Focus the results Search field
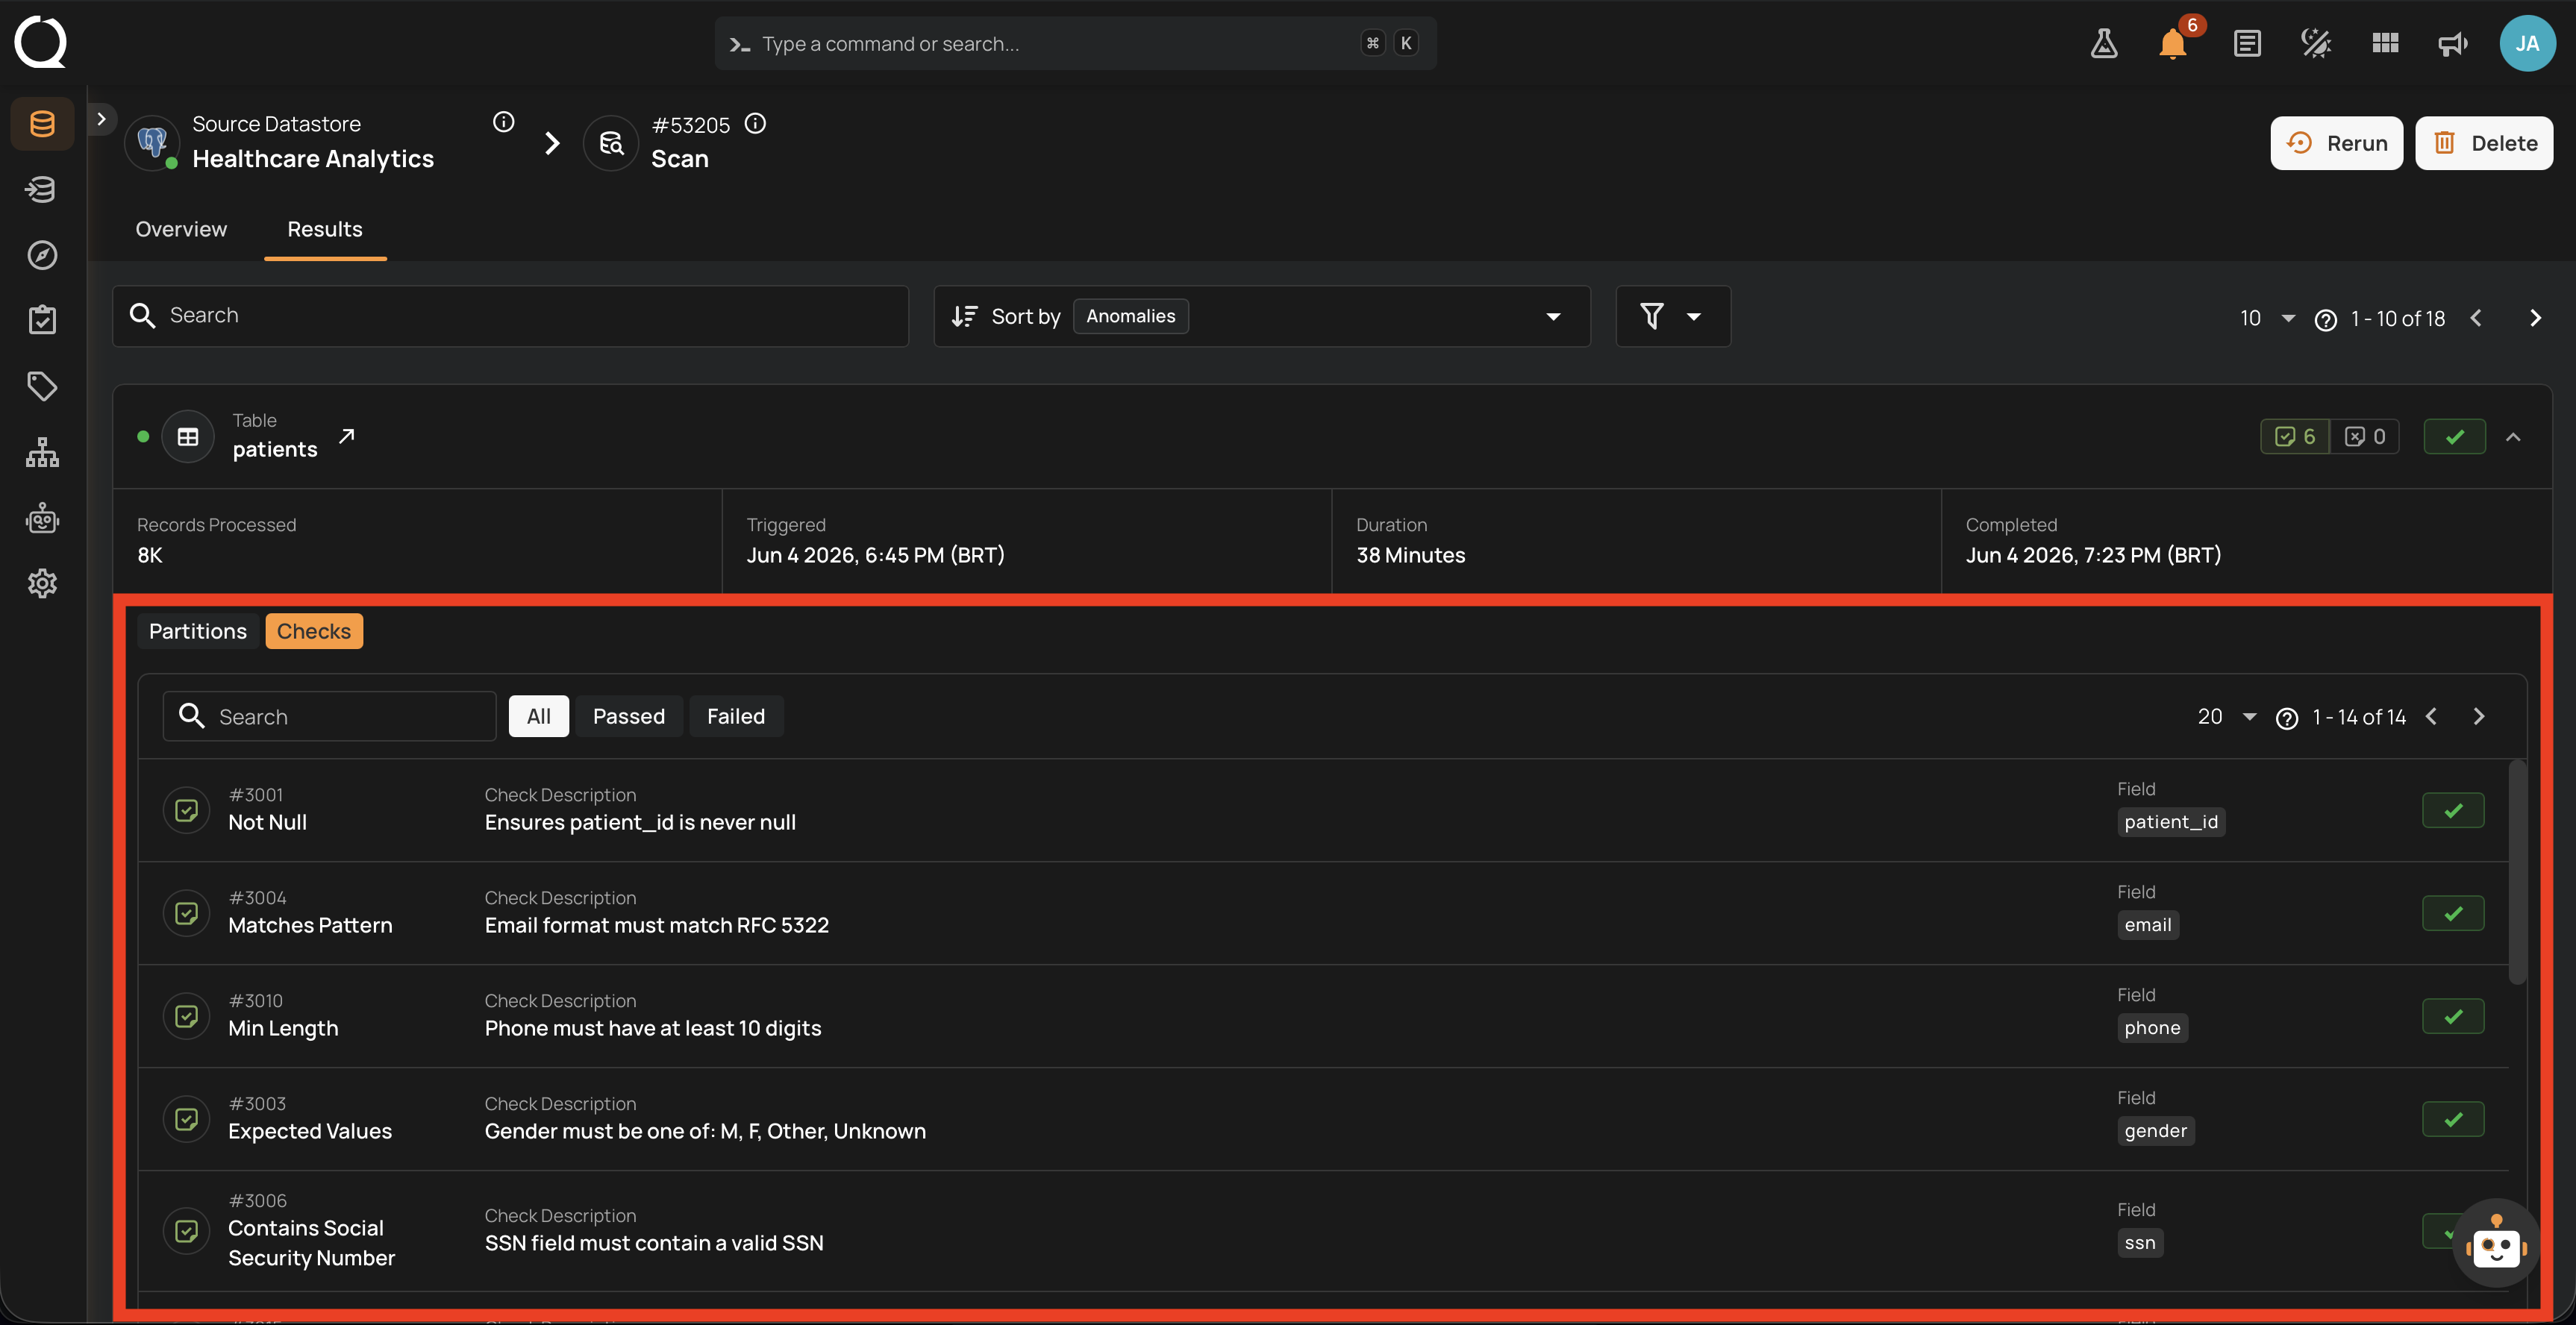 pyautogui.click(x=511, y=316)
